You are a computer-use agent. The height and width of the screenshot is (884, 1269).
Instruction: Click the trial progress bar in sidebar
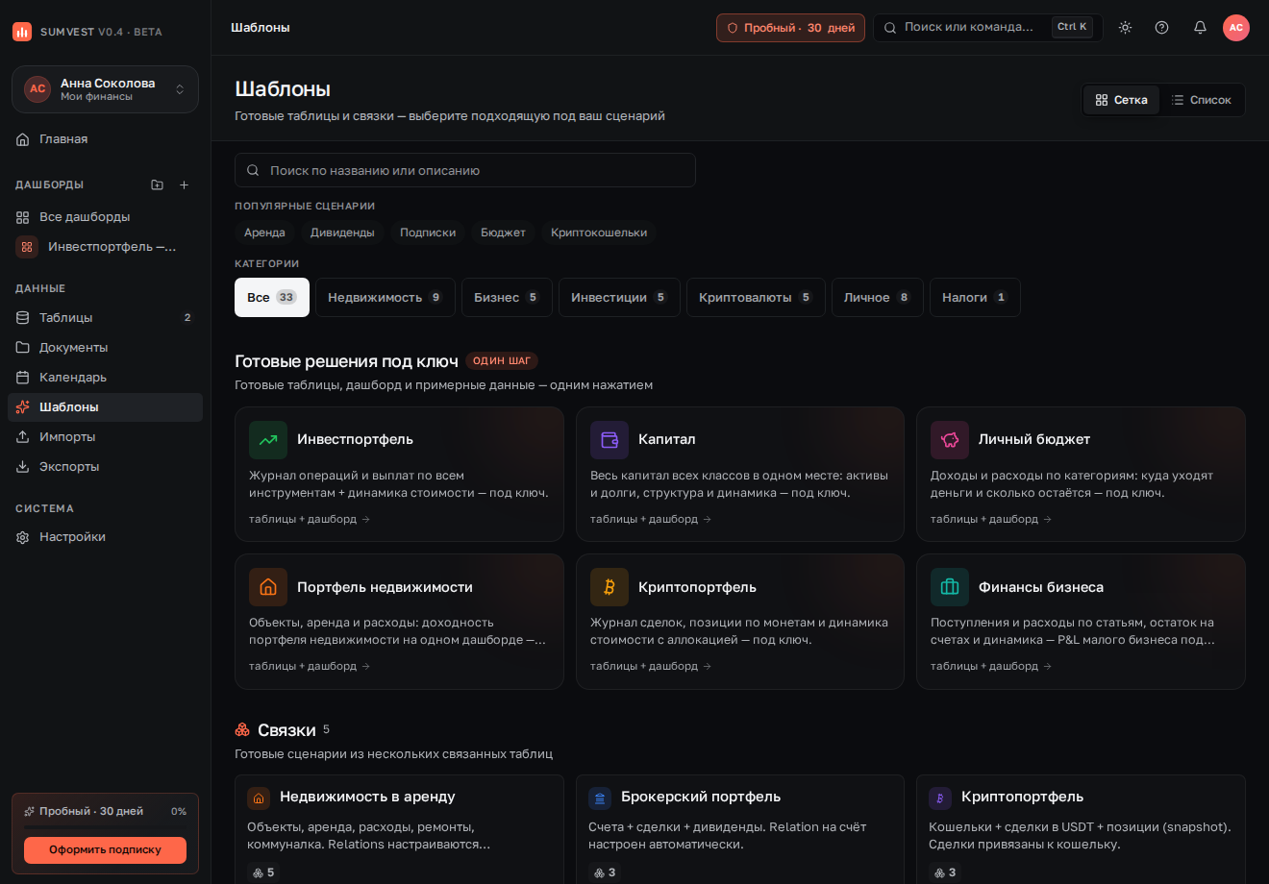(x=106, y=826)
